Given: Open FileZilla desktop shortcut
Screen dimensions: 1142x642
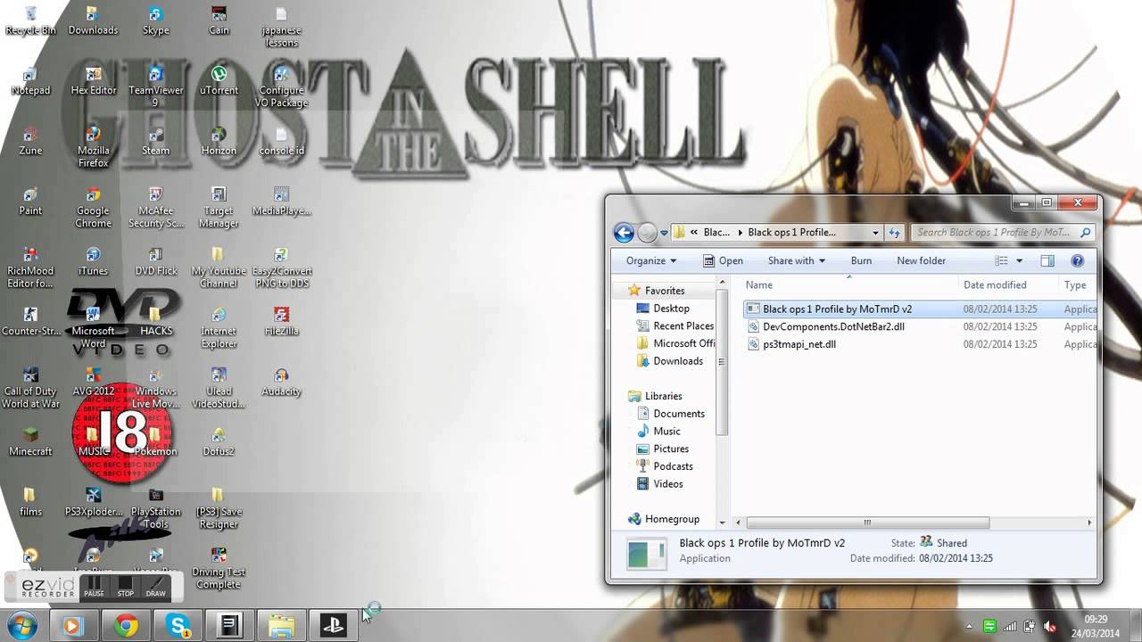Looking at the screenshot, I should [281, 322].
